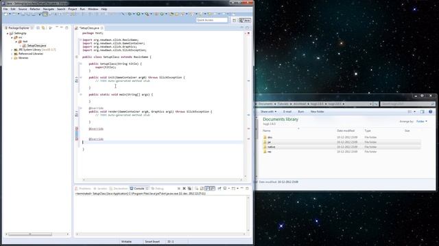The height and width of the screenshot is (246, 439).
Task: Expand the libraries folder node
Action: (x=12, y=58)
